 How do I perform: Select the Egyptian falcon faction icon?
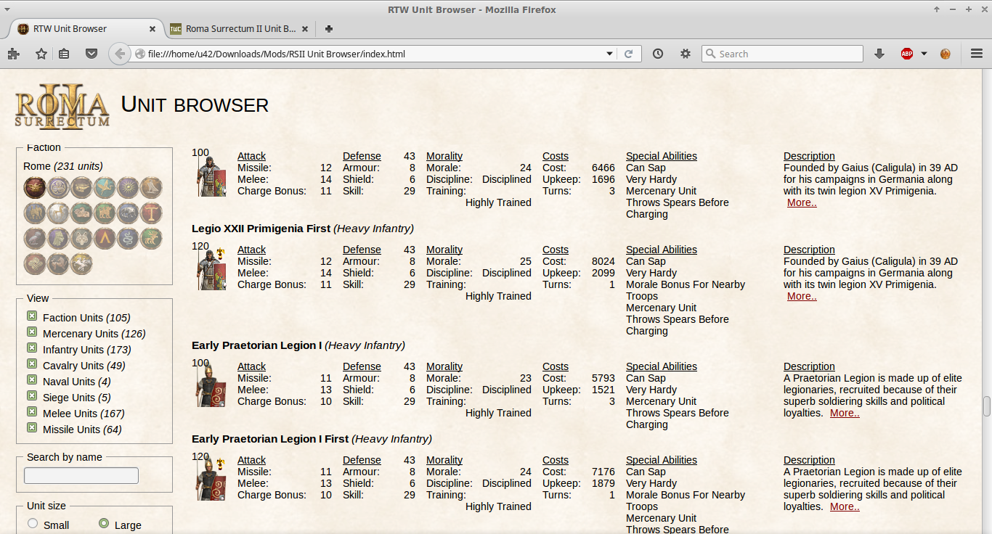pos(151,187)
